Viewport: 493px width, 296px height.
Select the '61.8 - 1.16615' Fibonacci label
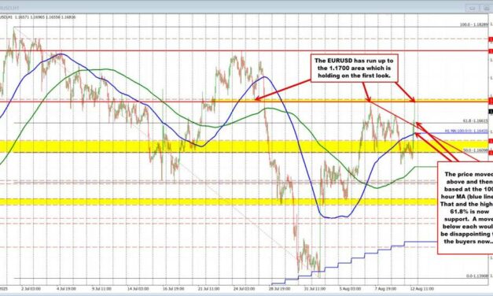coord(476,120)
